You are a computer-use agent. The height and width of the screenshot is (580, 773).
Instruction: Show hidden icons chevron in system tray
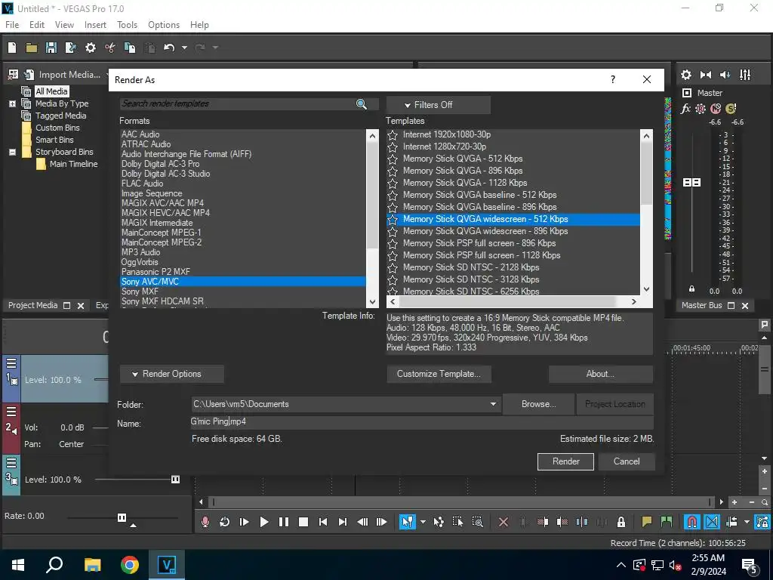621,565
